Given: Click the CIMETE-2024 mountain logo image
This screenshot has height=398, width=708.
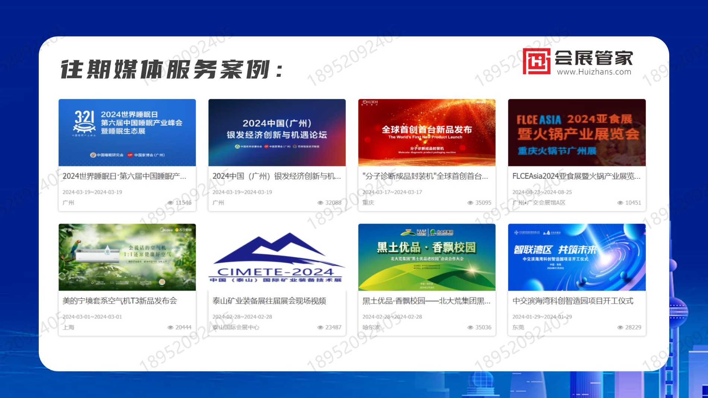Looking at the screenshot, I should (277, 257).
